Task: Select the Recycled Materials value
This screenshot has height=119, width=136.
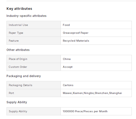Action: click(x=76, y=41)
